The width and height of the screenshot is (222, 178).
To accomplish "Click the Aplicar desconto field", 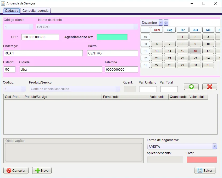I will [165, 160].
